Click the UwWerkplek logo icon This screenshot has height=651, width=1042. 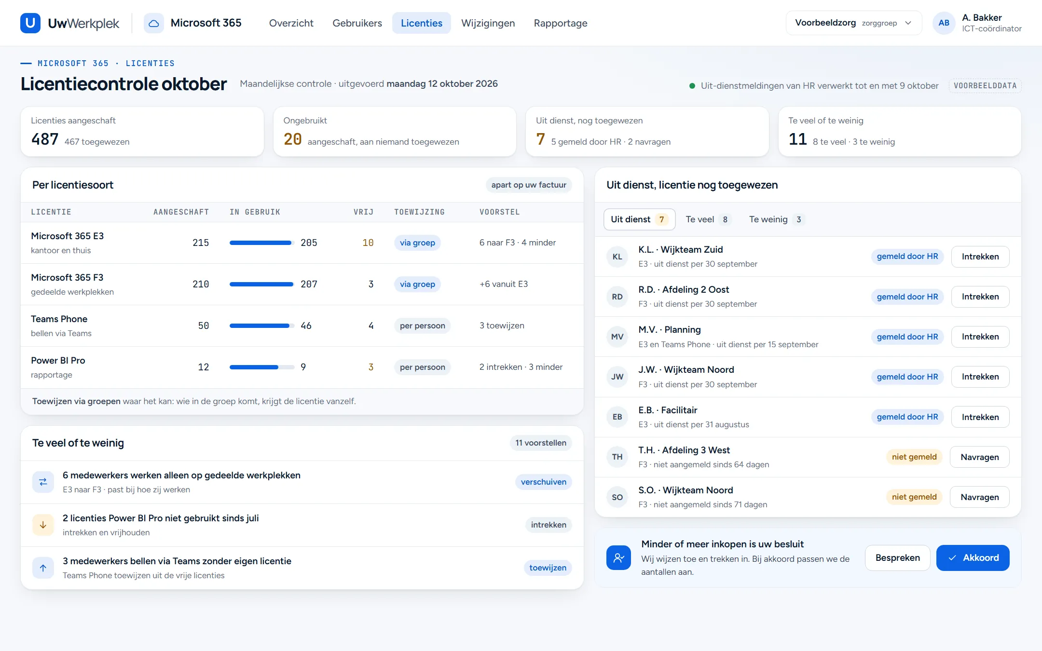(x=30, y=23)
